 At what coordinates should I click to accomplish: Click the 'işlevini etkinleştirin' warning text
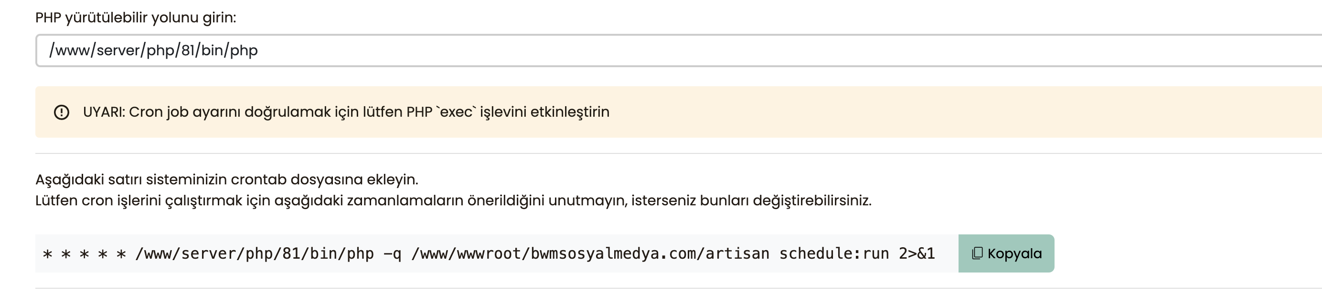pyautogui.click(x=544, y=112)
